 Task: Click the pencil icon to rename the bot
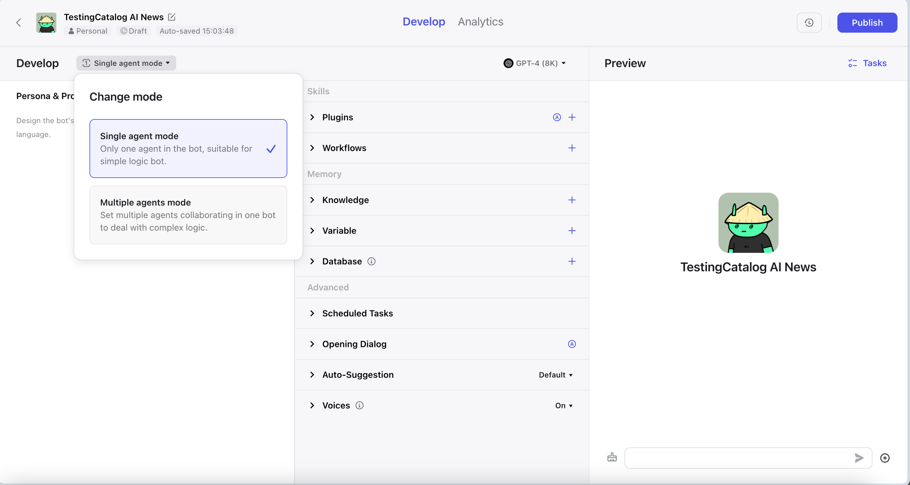172,17
